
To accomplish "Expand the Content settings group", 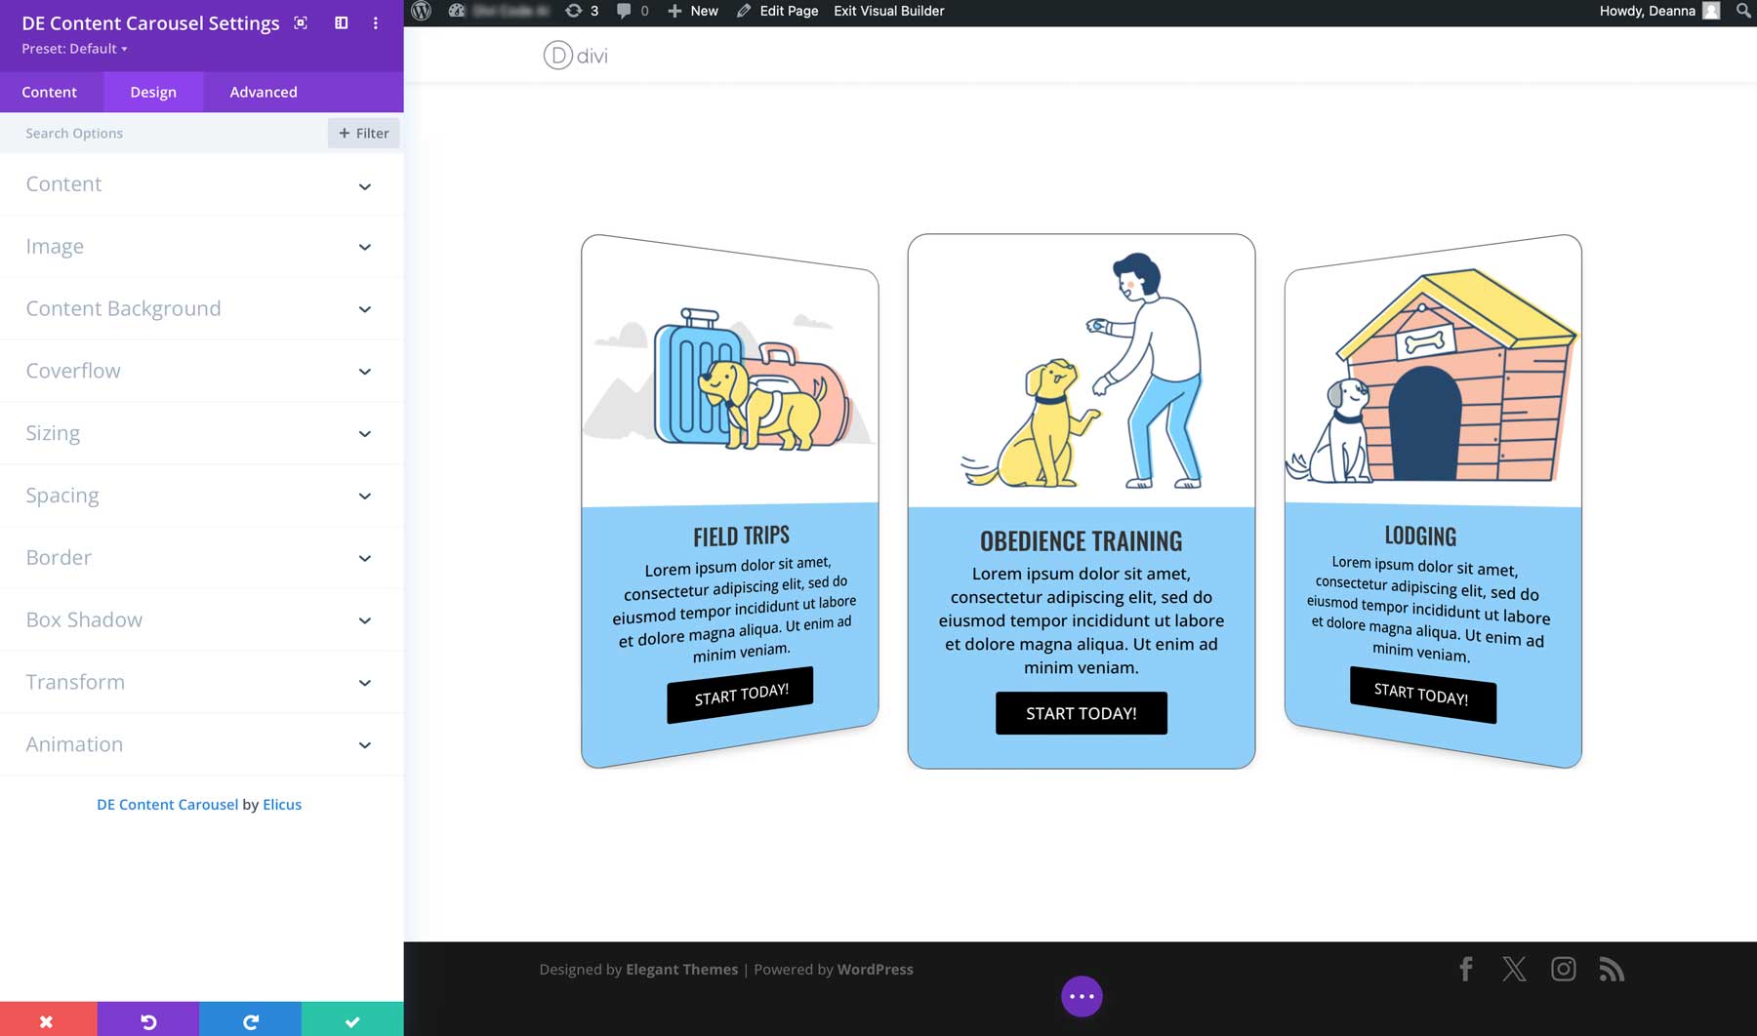I will click(201, 184).
